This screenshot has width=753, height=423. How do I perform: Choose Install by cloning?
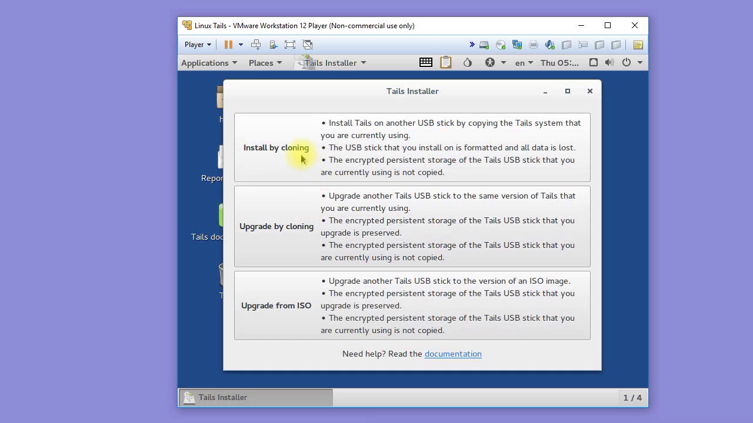(x=412, y=147)
